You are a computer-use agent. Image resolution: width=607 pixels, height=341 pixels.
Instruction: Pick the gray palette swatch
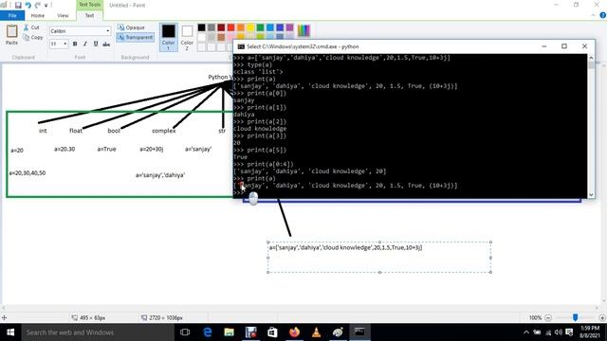pos(212,27)
